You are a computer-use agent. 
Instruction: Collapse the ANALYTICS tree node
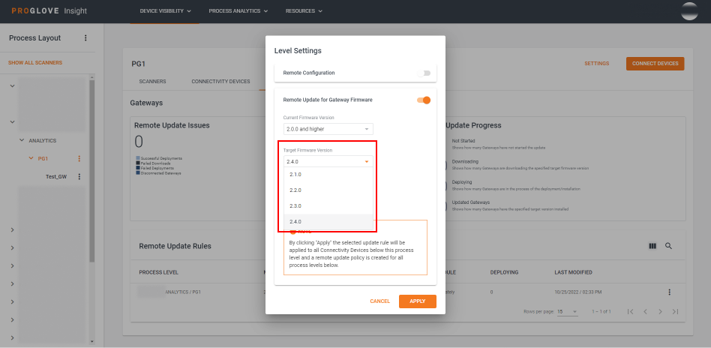tap(22, 140)
